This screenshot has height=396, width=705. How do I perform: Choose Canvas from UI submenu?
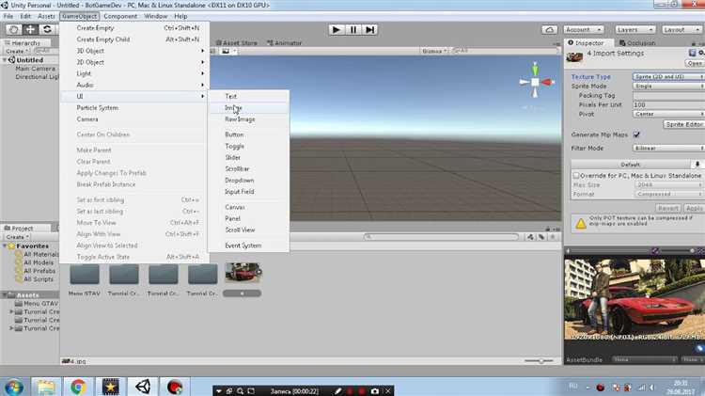pyautogui.click(x=249, y=207)
